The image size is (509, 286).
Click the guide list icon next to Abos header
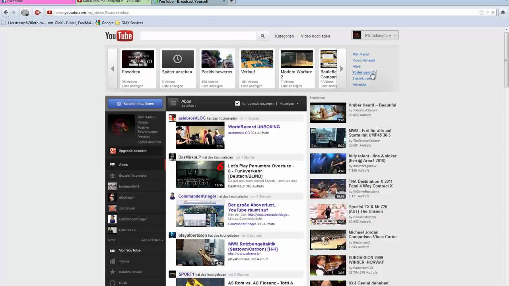tap(173, 103)
